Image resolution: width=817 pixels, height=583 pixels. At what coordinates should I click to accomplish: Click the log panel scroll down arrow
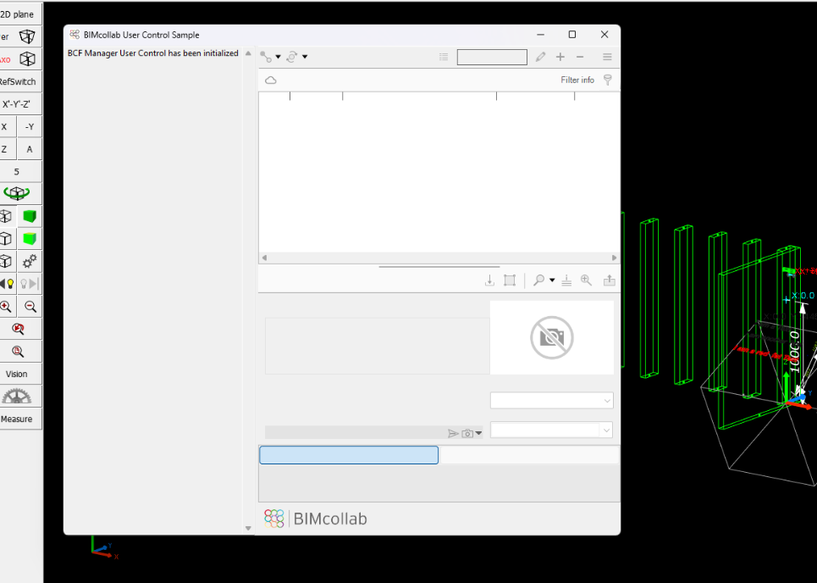[248, 528]
